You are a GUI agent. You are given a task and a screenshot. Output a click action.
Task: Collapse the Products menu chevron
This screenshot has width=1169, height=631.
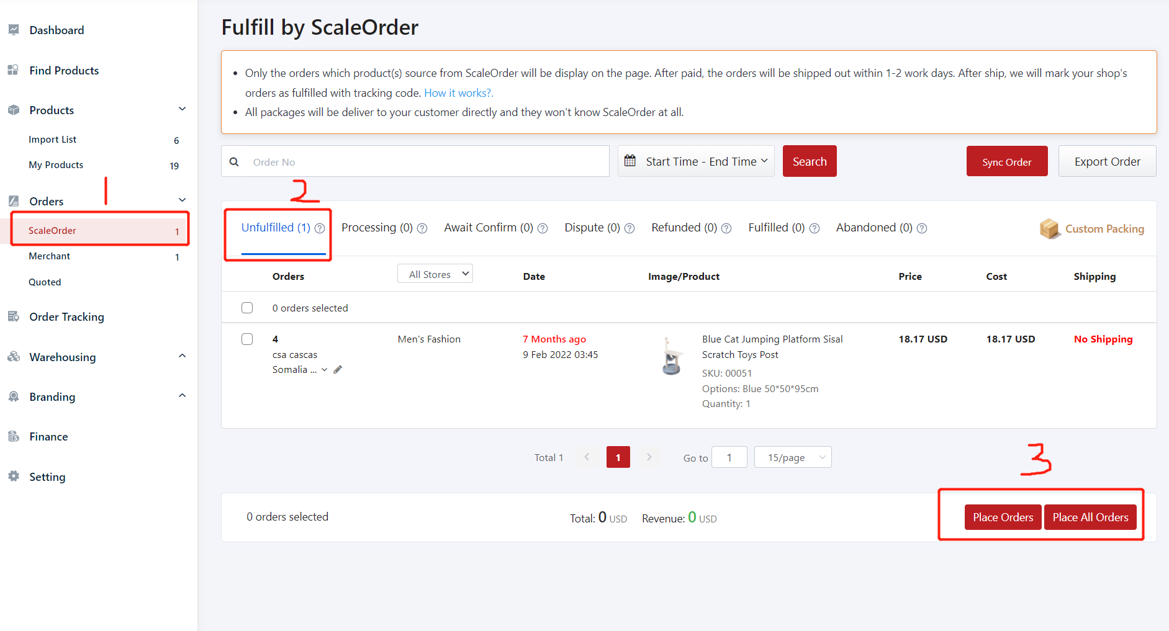[x=183, y=109]
